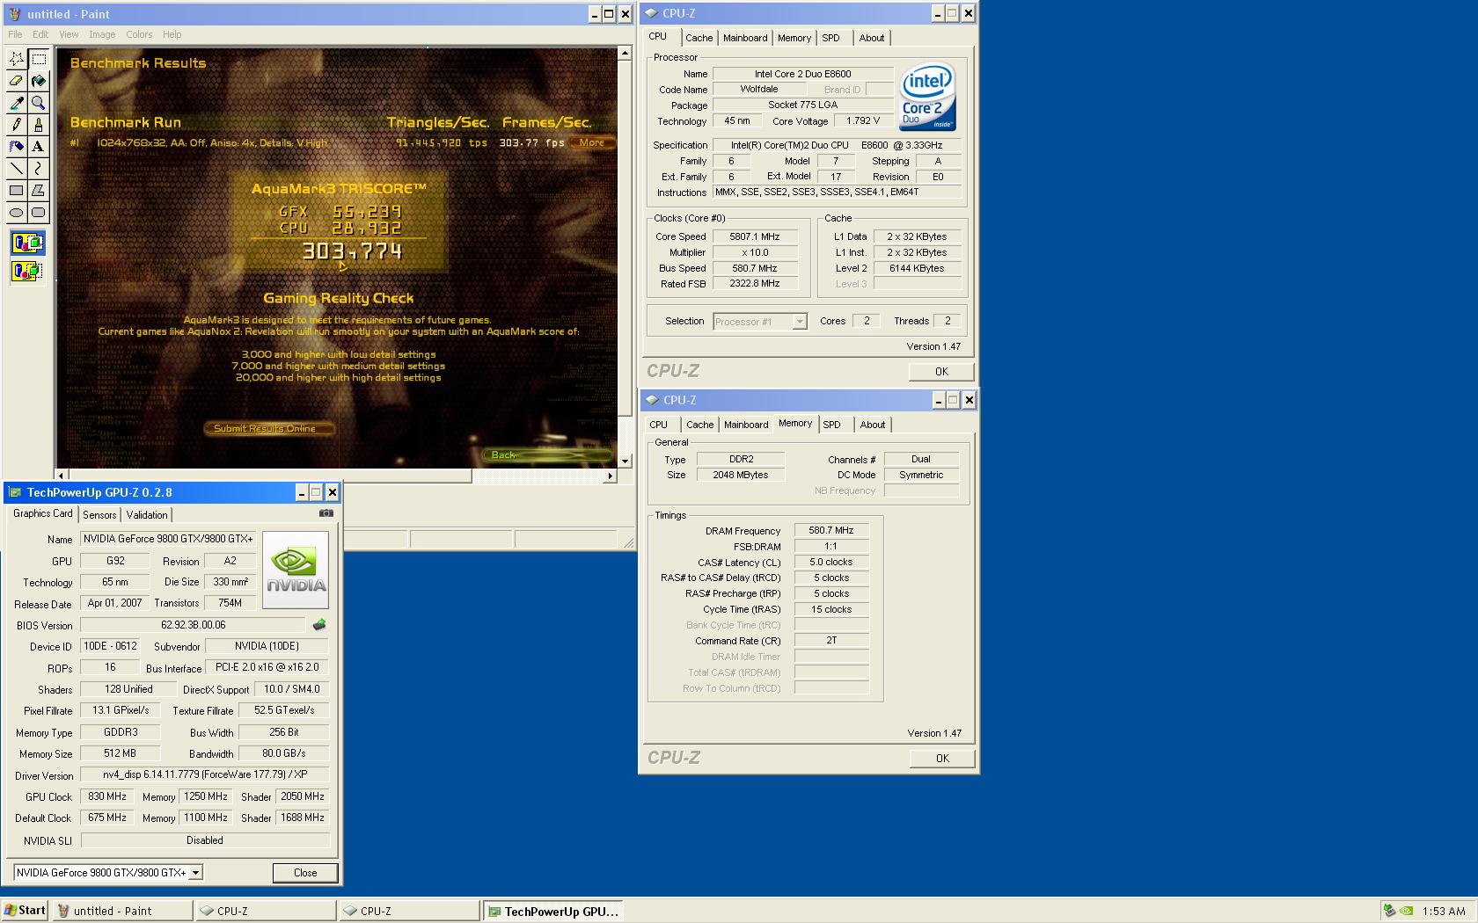Click the Back button in AquaMark image
The width and height of the screenshot is (1478, 923).
546,454
